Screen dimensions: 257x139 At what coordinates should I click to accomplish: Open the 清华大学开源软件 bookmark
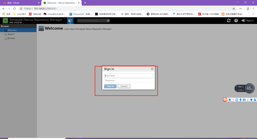click(183, 14)
